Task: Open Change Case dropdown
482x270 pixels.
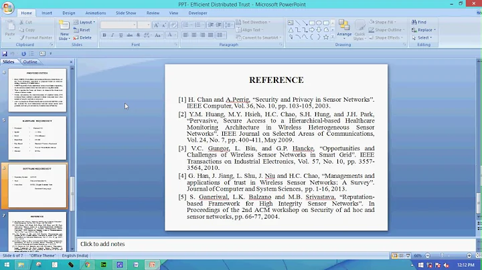Action: (x=158, y=35)
